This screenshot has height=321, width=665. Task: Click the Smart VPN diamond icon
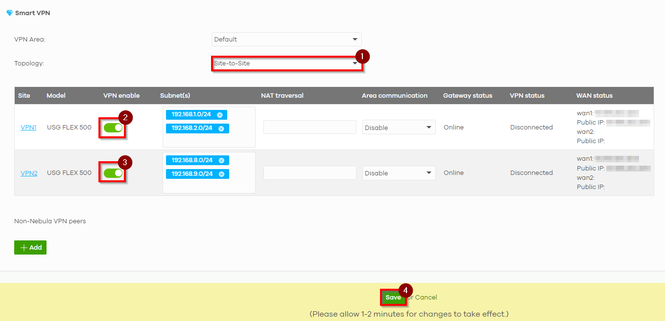(9, 13)
